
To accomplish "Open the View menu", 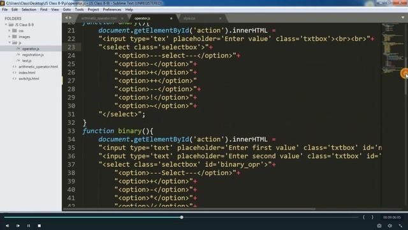I will (x=55, y=10).
